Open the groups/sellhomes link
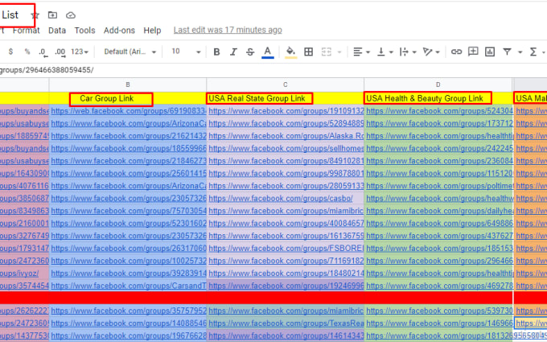Image resolution: width=547 pixels, height=342 pixels. tap(286, 149)
